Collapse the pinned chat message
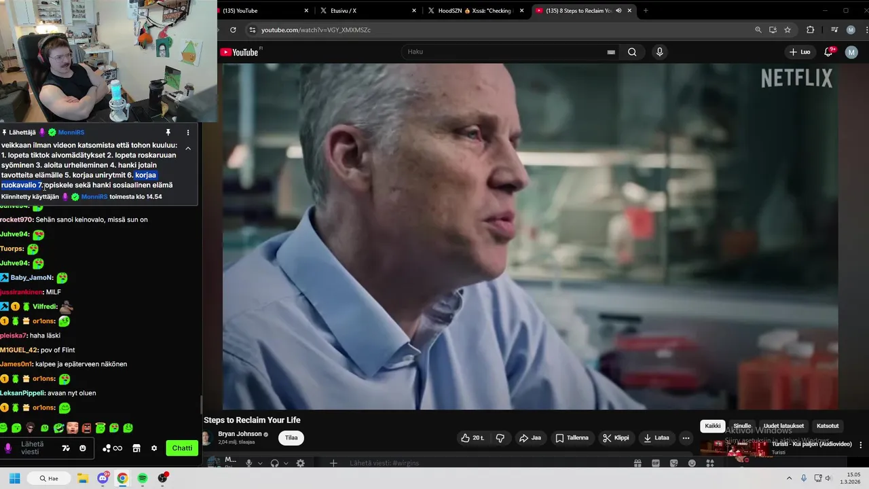Image resolution: width=869 pixels, height=489 pixels. coord(188,148)
